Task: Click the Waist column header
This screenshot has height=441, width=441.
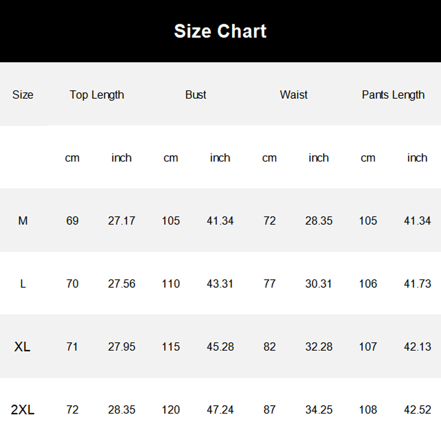Action: [x=293, y=95]
